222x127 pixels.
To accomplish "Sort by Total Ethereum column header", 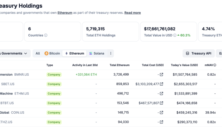I will coord(119,65).
